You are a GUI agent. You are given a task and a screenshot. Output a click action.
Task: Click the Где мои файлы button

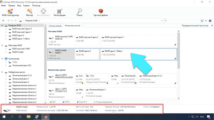pos(100,12)
